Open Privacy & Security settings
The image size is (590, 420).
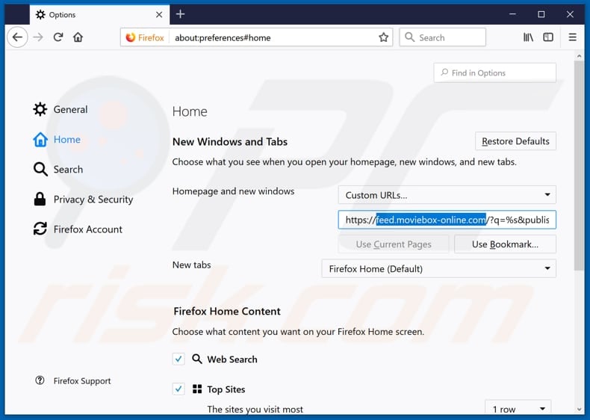click(83, 200)
